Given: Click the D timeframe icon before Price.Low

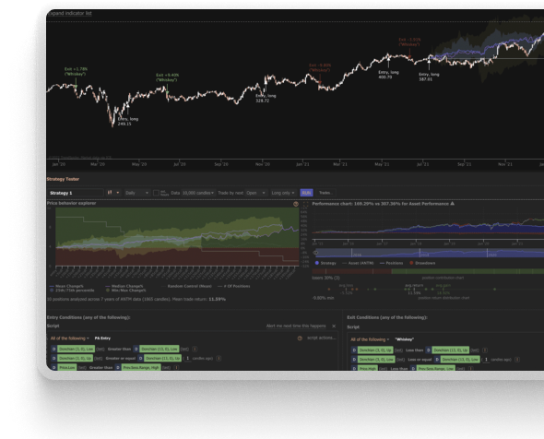Looking at the screenshot, I should (x=53, y=367).
